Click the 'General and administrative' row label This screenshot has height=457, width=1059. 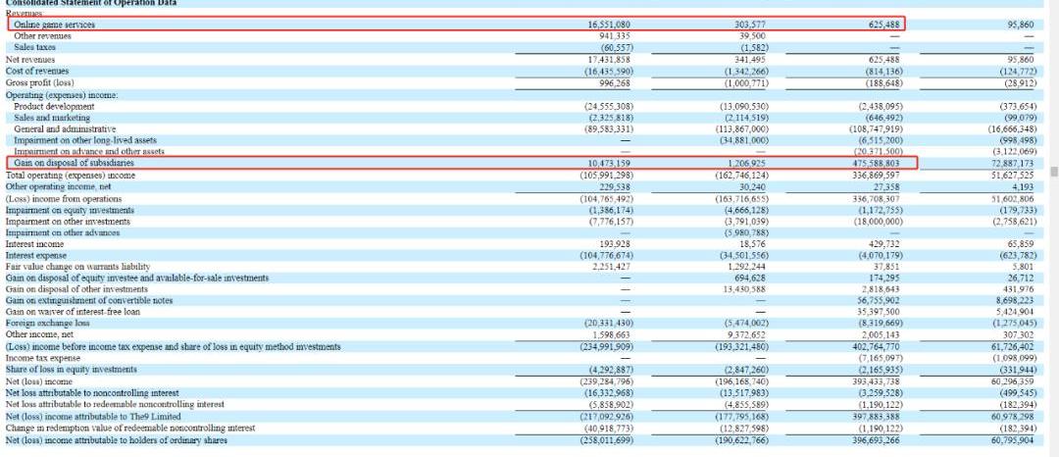[65, 128]
